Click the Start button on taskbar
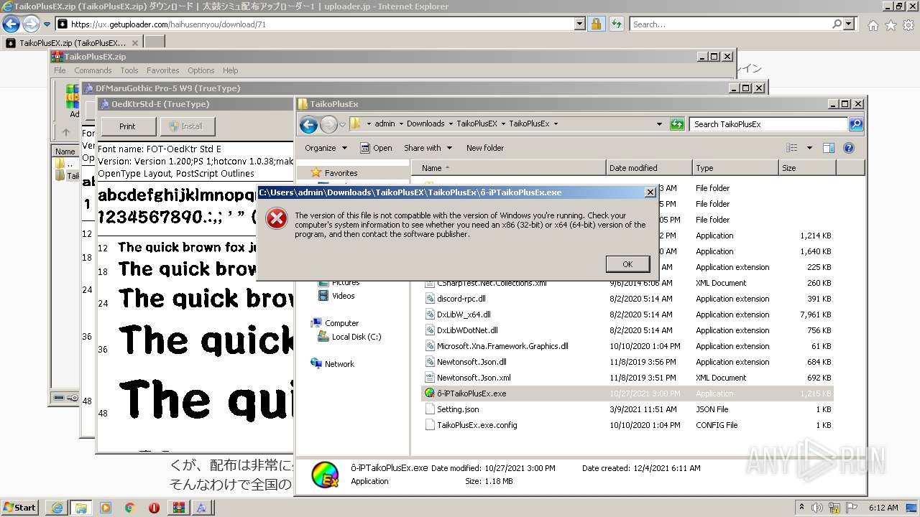The width and height of the screenshot is (920, 517). click(19, 508)
